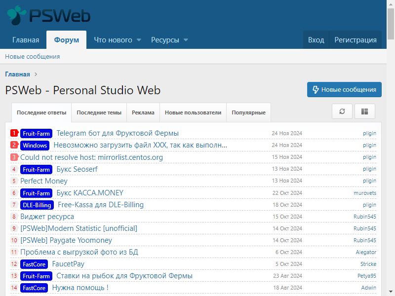Click the blue Новые сообщения button
Screen dimensions: 395x296
click(344, 89)
